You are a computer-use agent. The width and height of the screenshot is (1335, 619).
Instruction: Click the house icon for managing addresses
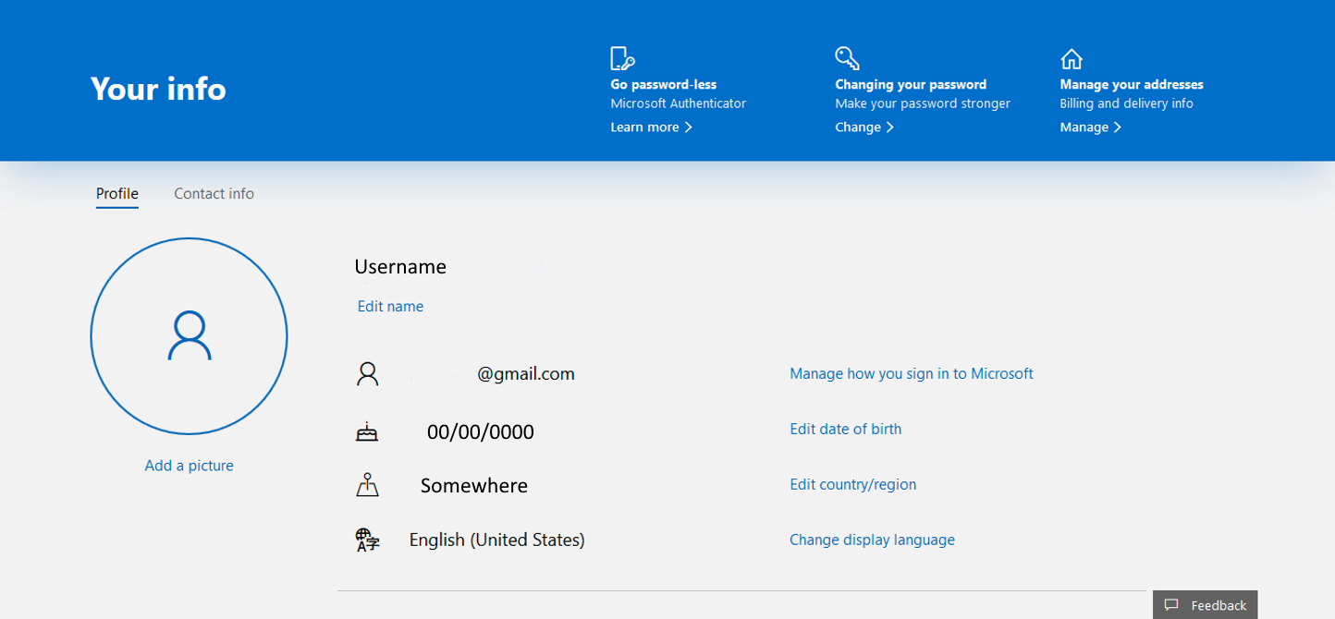(x=1071, y=59)
